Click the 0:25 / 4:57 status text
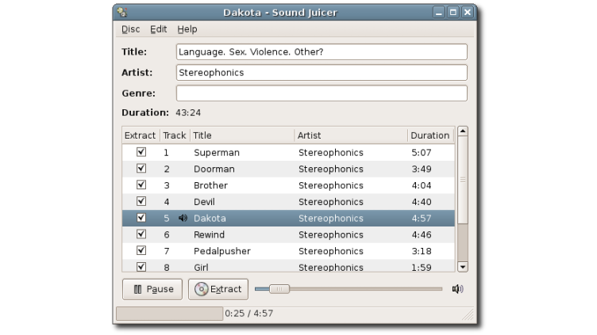Image resolution: width=597 pixels, height=335 pixels. (249, 314)
